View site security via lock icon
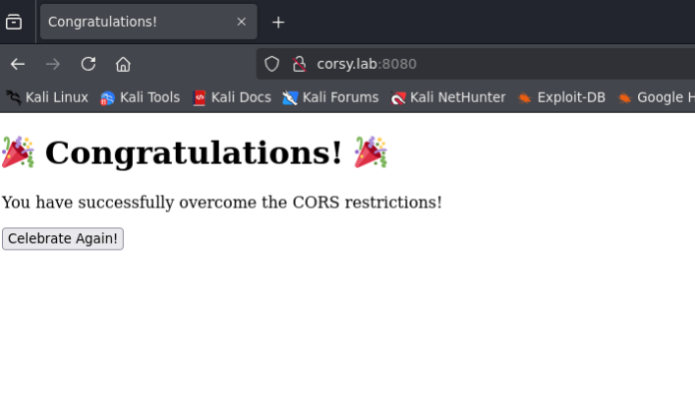695x412 pixels. coord(298,64)
